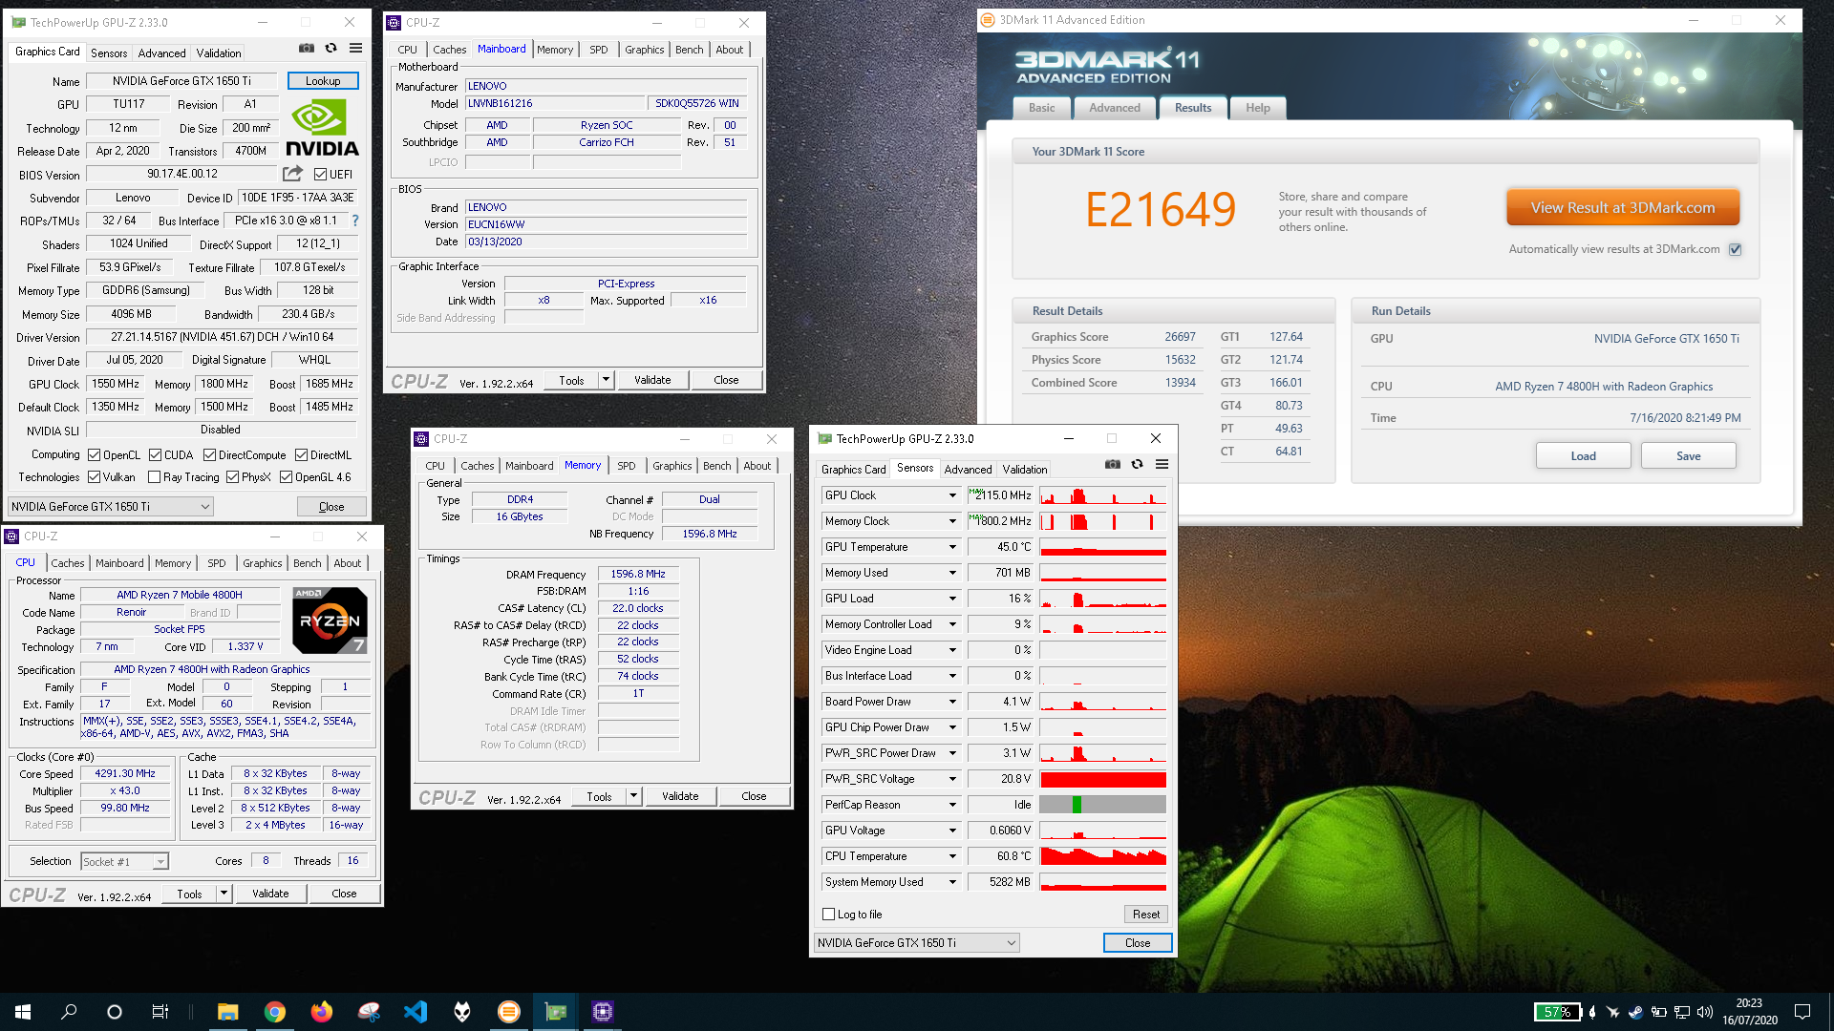
Task: Click the question mark beside Bus Interface
Action: coord(355,221)
